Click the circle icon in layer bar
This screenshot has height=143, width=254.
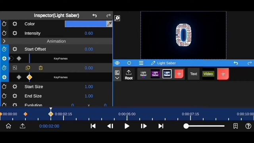129,63
